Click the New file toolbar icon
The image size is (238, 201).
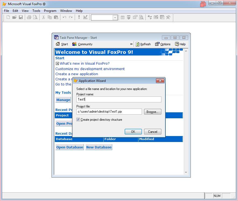[8, 17]
